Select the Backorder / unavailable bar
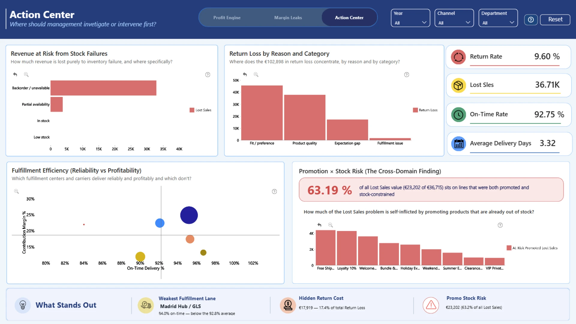Image resolution: width=576 pixels, height=324 pixels. click(x=103, y=88)
